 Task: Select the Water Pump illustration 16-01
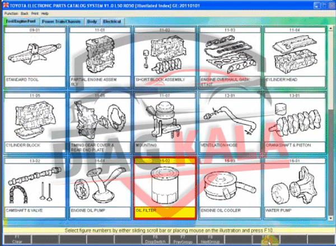(x=295, y=188)
